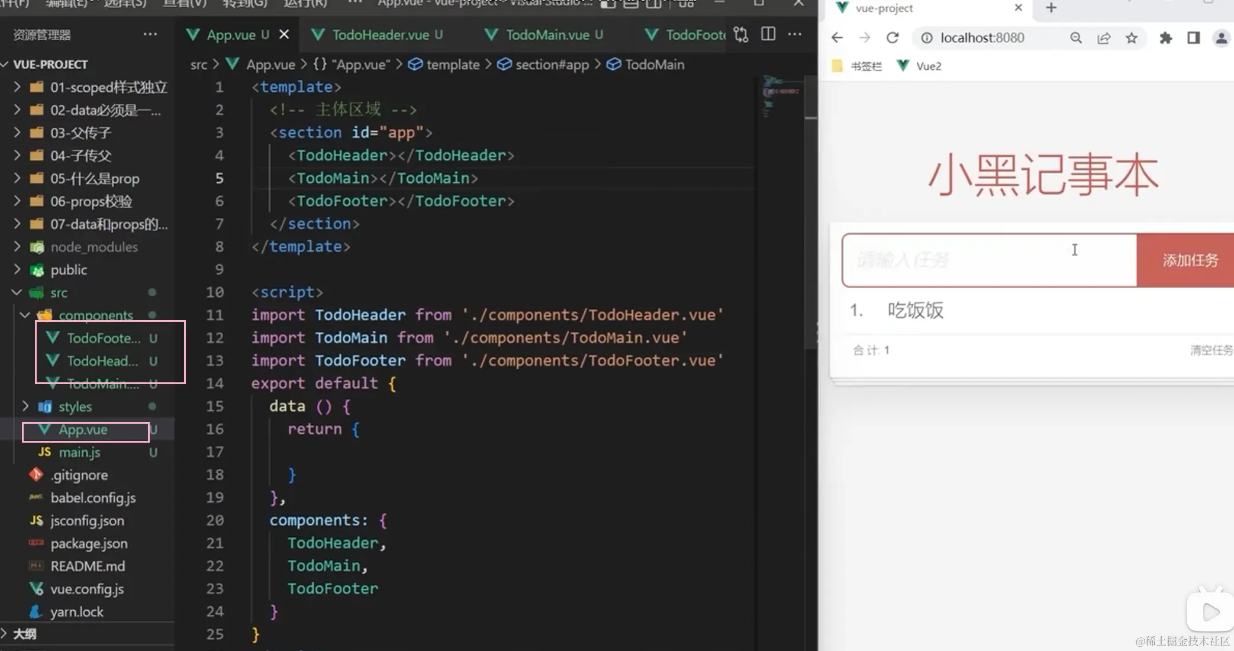The width and height of the screenshot is (1234, 651).
Task: Open the source control changes icon in the editor toolbar
Action: (740, 34)
